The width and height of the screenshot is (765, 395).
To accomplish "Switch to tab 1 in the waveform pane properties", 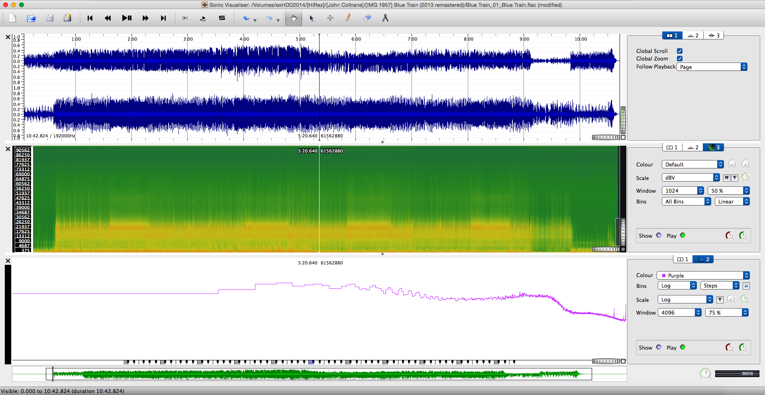I will [x=672, y=35].
